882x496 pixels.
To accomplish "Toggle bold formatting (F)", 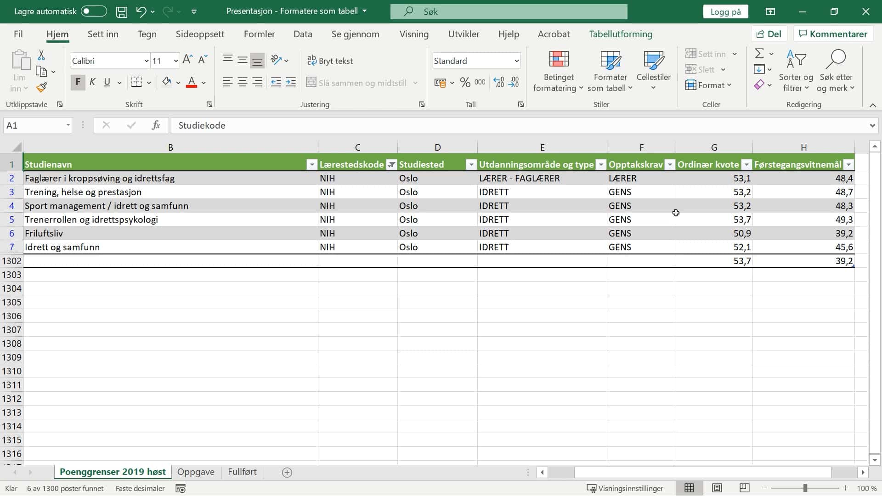I will click(x=78, y=82).
